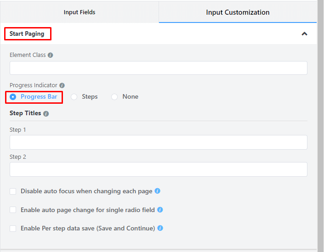Click the vertical scrollbar on the right
Image resolution: width=324 pixels, height=252 pixels.
(320, 124)
